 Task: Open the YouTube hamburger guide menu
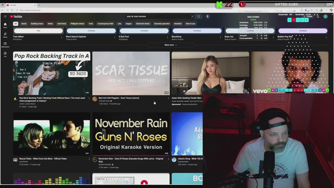click(x=5, y=16)
